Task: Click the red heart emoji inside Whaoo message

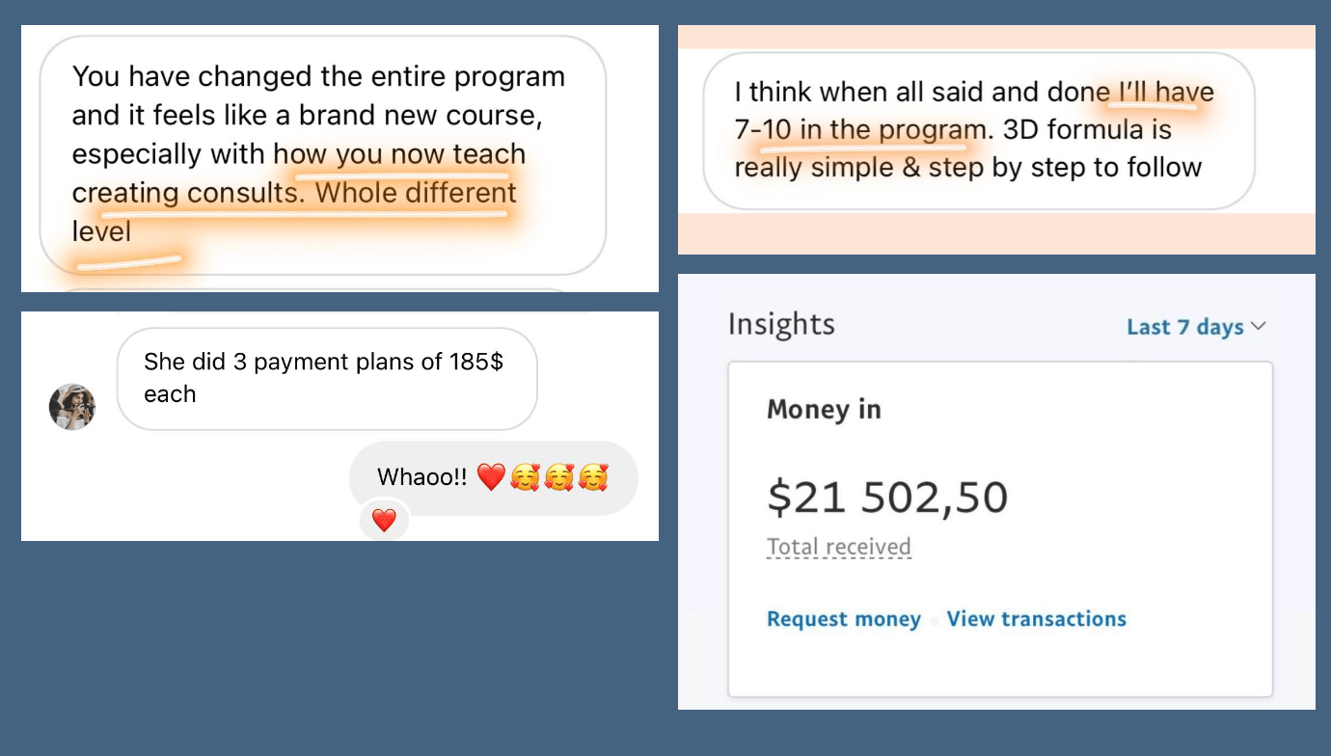Action: [491, 477]
